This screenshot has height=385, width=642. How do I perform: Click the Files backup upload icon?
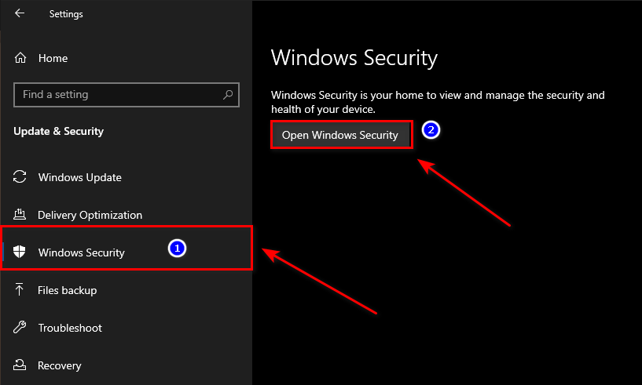[21, 290]
